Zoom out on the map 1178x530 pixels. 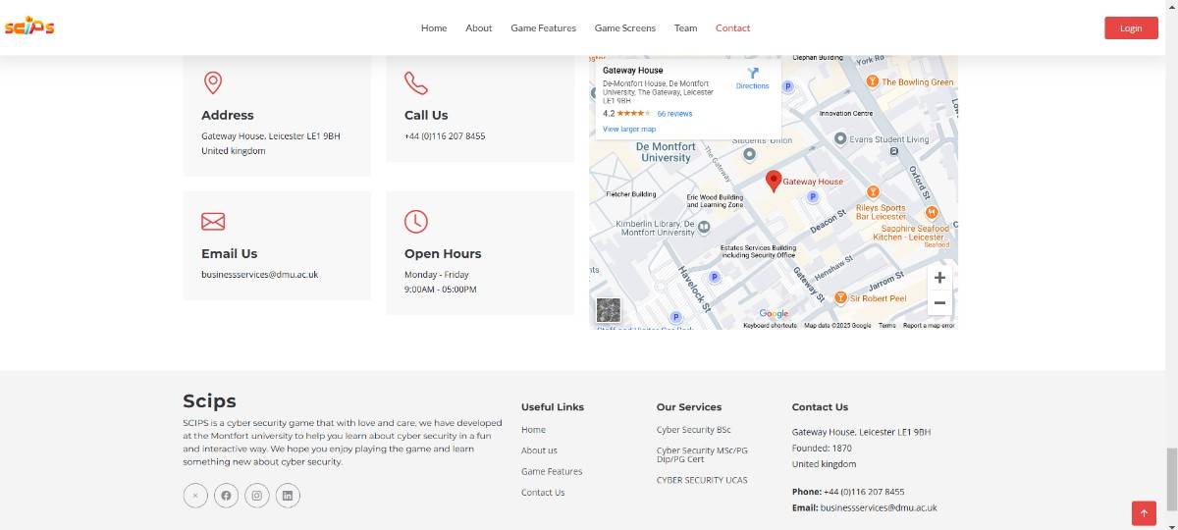(939, 303)
